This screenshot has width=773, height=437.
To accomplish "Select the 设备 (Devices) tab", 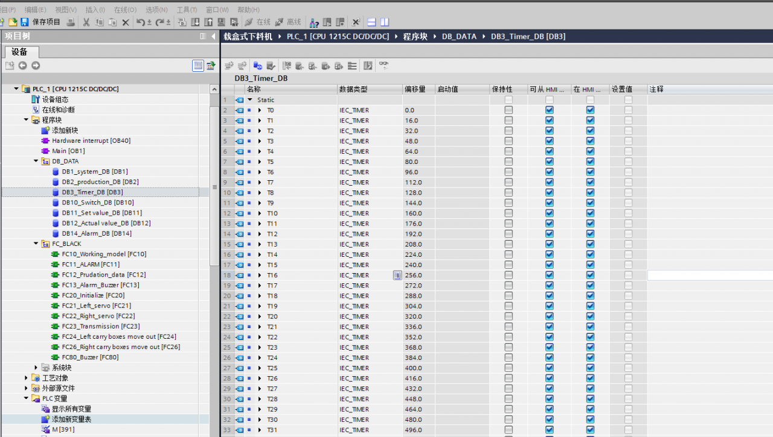I will 19,52.
